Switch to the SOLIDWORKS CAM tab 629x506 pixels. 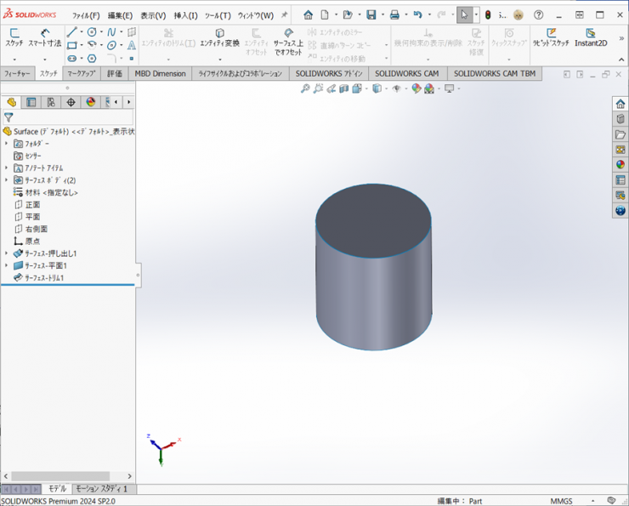[x=406, y=74]
